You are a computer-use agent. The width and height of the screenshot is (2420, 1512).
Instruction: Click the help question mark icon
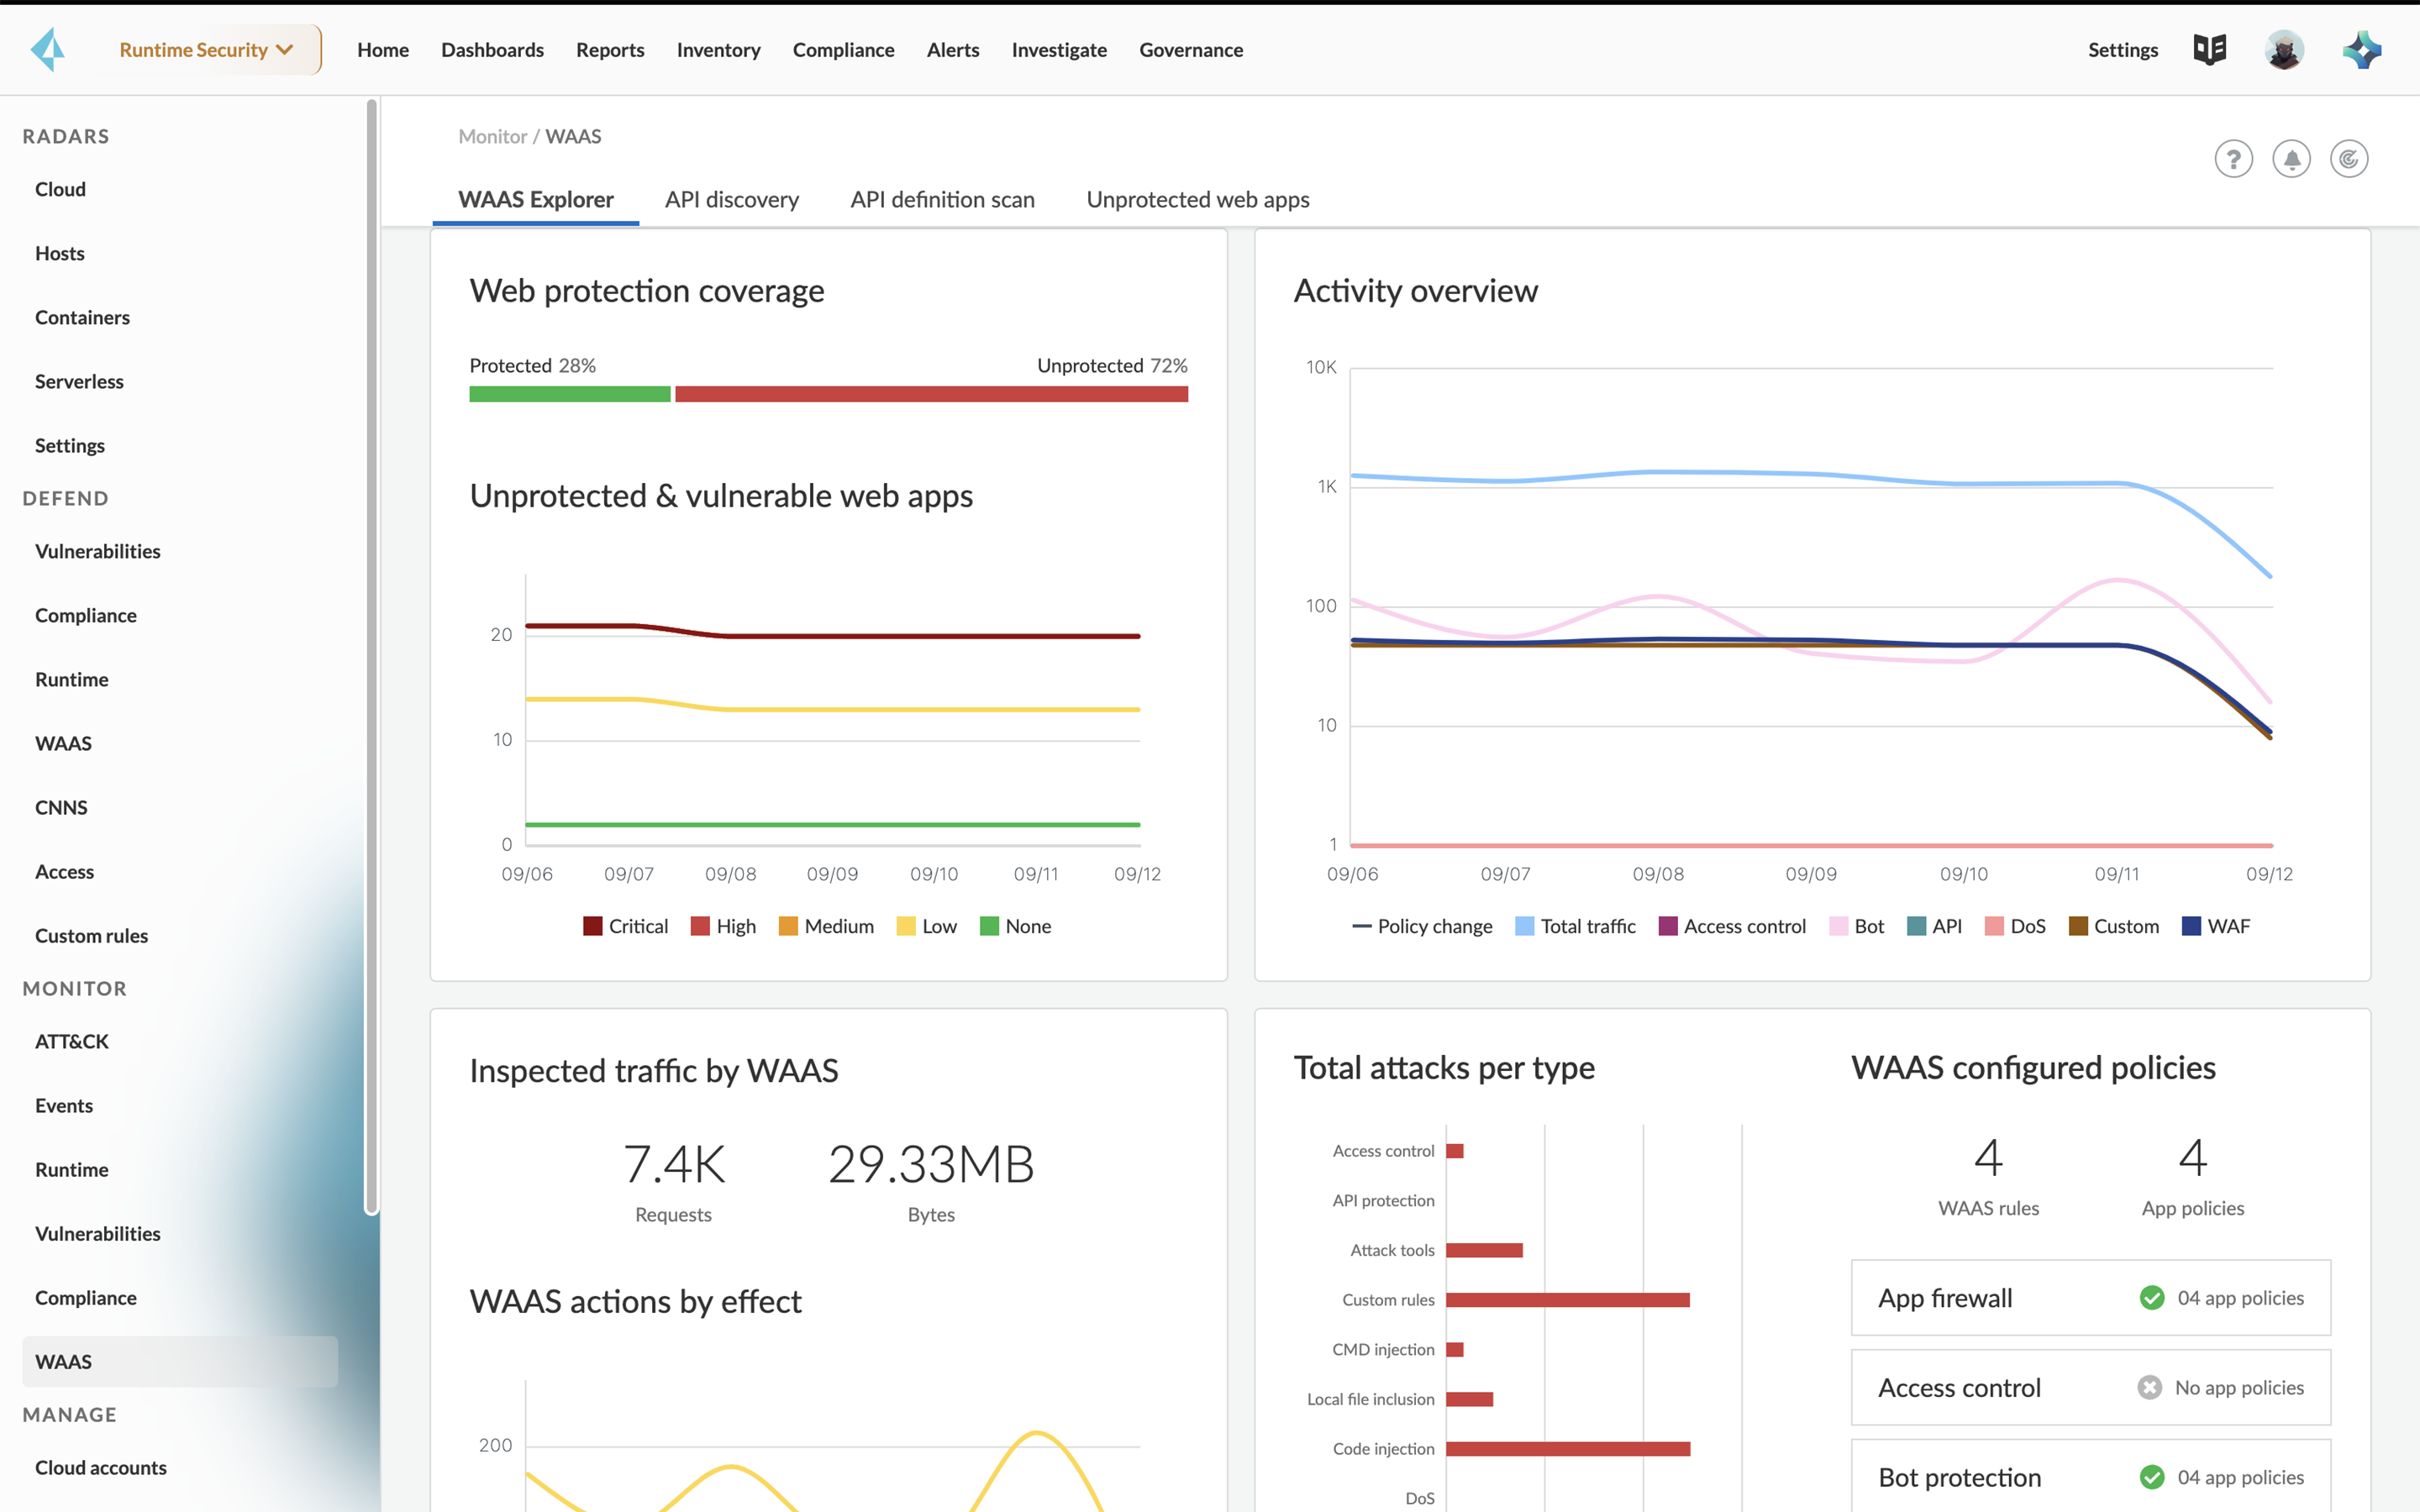(x=2233, y=159)
